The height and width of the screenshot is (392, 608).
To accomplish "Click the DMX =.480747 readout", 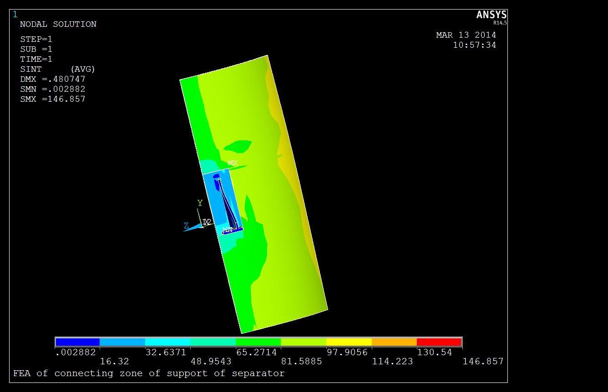I will [53, 79].
